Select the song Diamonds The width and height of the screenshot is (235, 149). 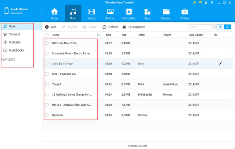pyautogui.click(x=57, y=115)
